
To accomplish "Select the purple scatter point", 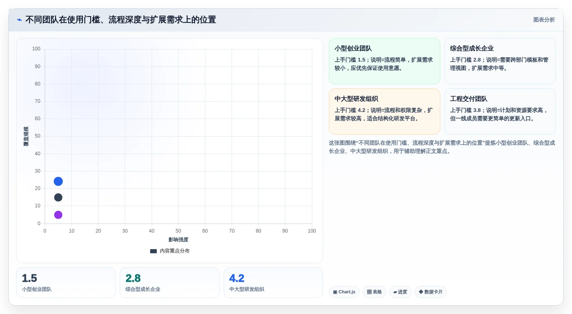I will (x=58, y=215).
